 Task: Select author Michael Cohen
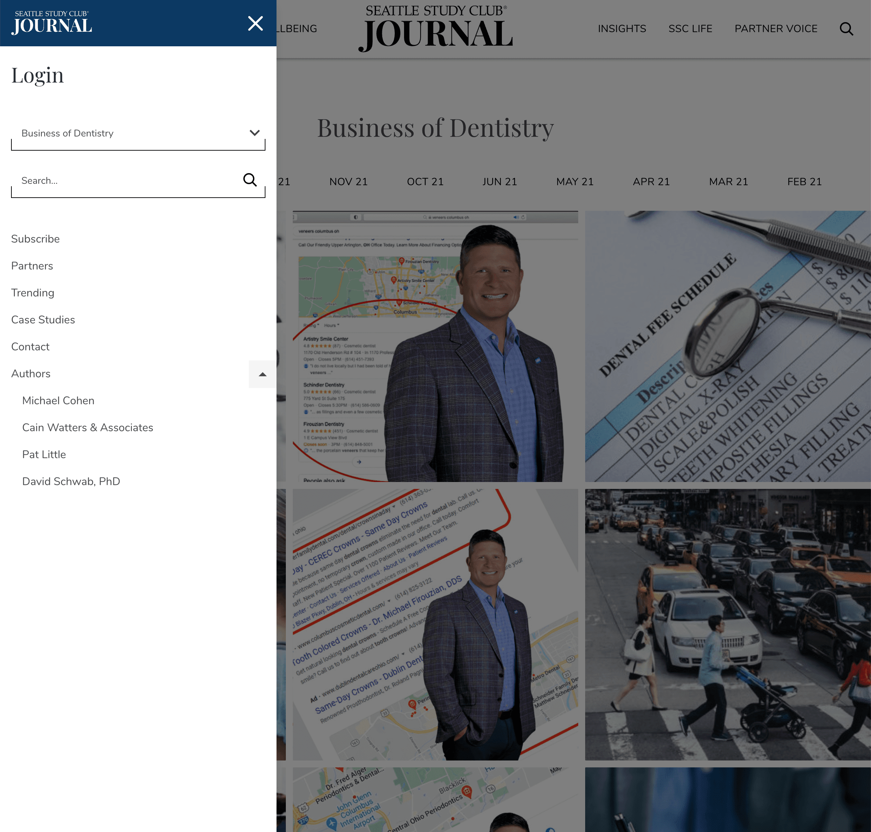[x=58, y=401]
